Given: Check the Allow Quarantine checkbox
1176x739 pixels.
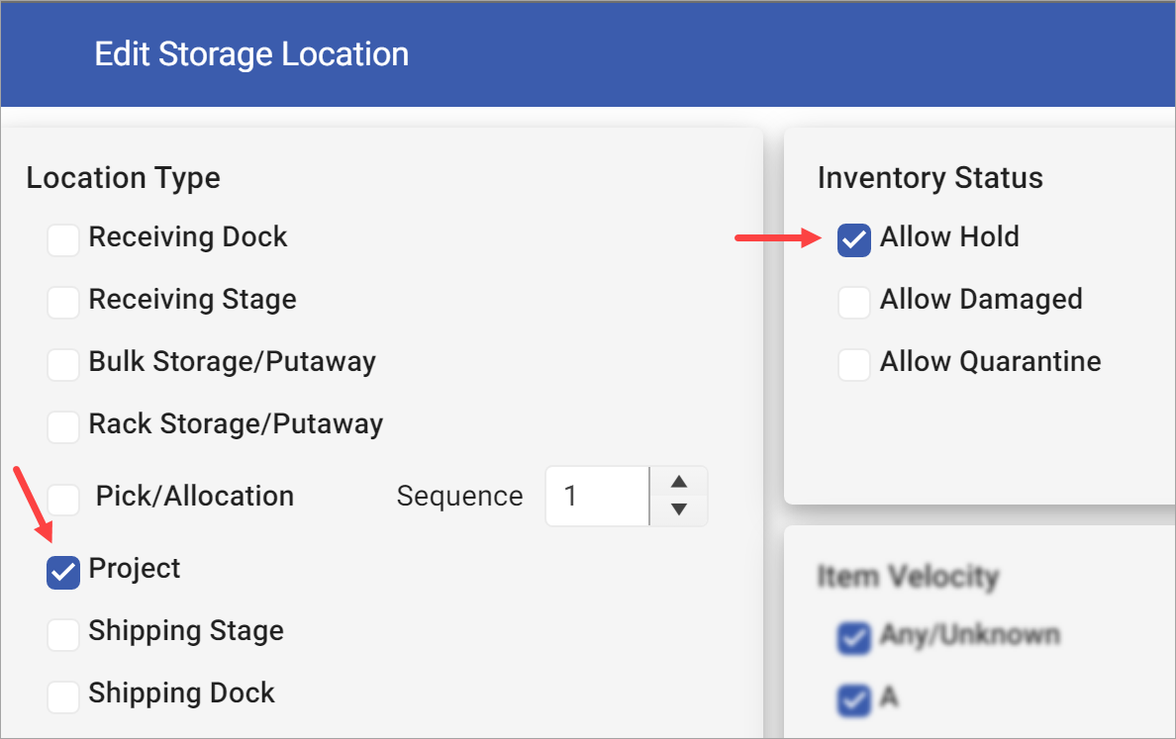Looking at the screenshot, I should pos(853,364).
